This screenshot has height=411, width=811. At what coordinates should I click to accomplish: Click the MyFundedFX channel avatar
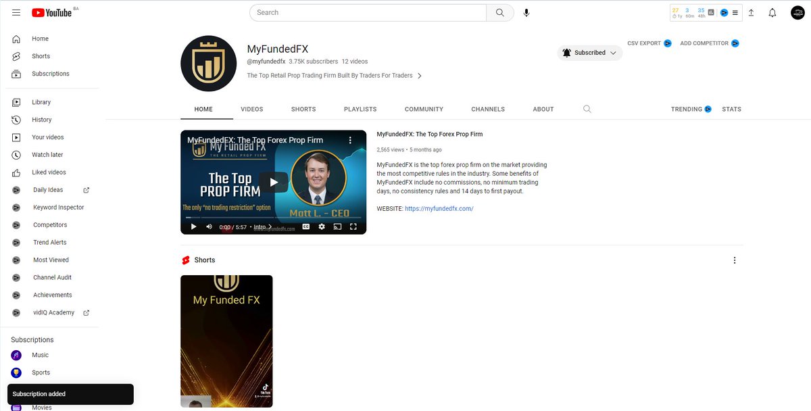(208, 64)
